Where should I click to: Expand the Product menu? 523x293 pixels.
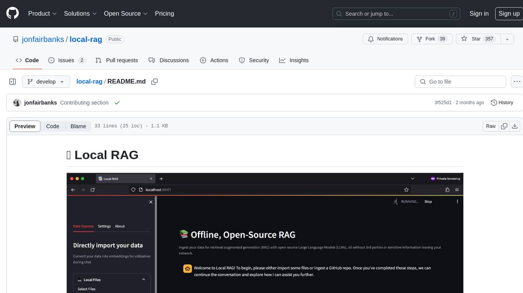(x=42, y=13)
